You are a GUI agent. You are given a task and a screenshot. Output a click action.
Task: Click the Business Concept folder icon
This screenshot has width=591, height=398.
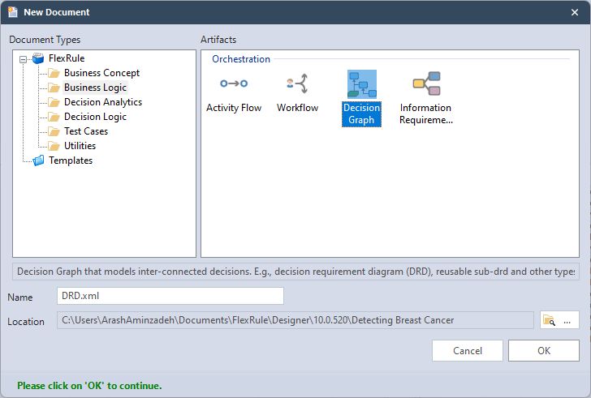pos(54,73)
